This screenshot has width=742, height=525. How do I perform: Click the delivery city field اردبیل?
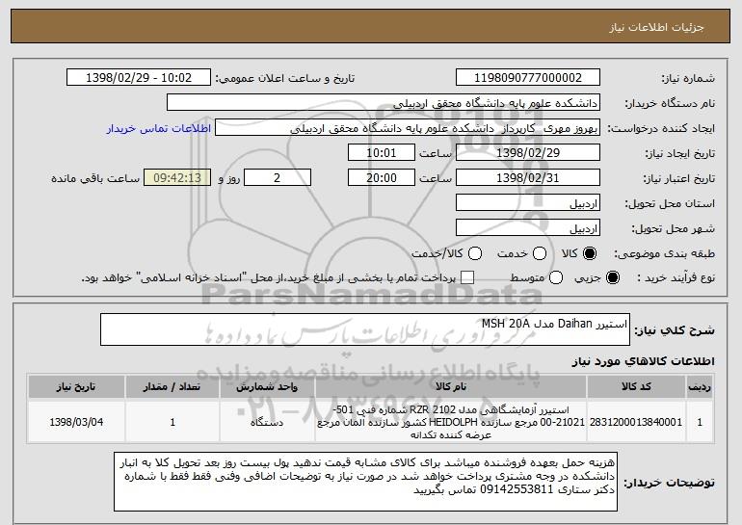[528, 228]
